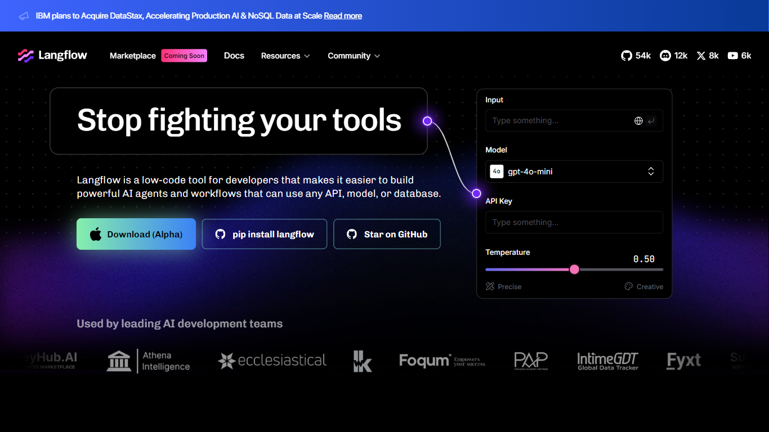
Task: Click the return arrow icon in Input field
Action: 651,120
